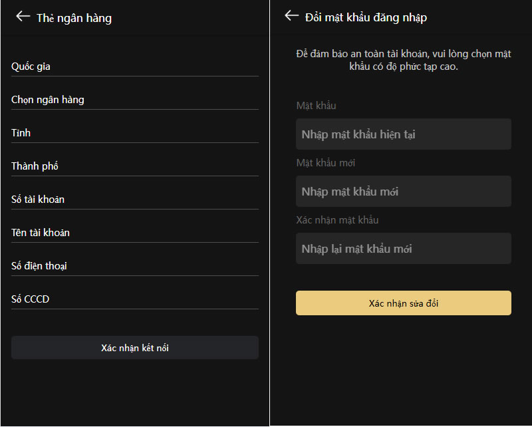Select the Thành phố field
The width and height of the screenshot is (532, 427).
(x=134, y=166)
